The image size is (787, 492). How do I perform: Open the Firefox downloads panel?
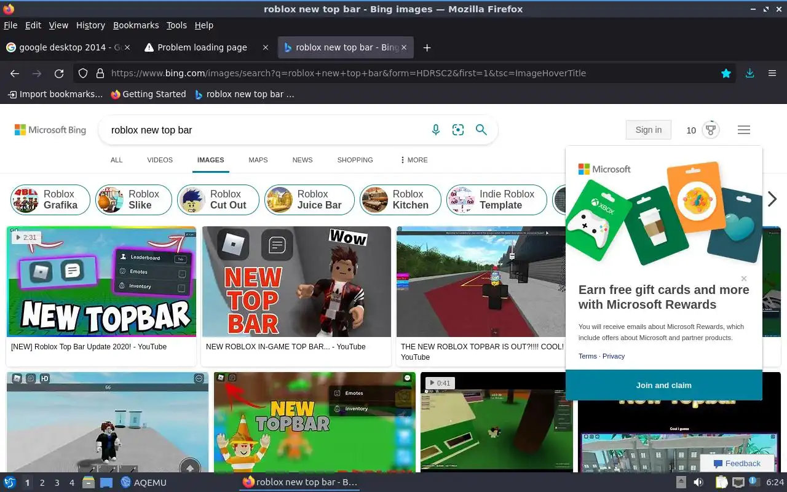(x=749, y=73)
